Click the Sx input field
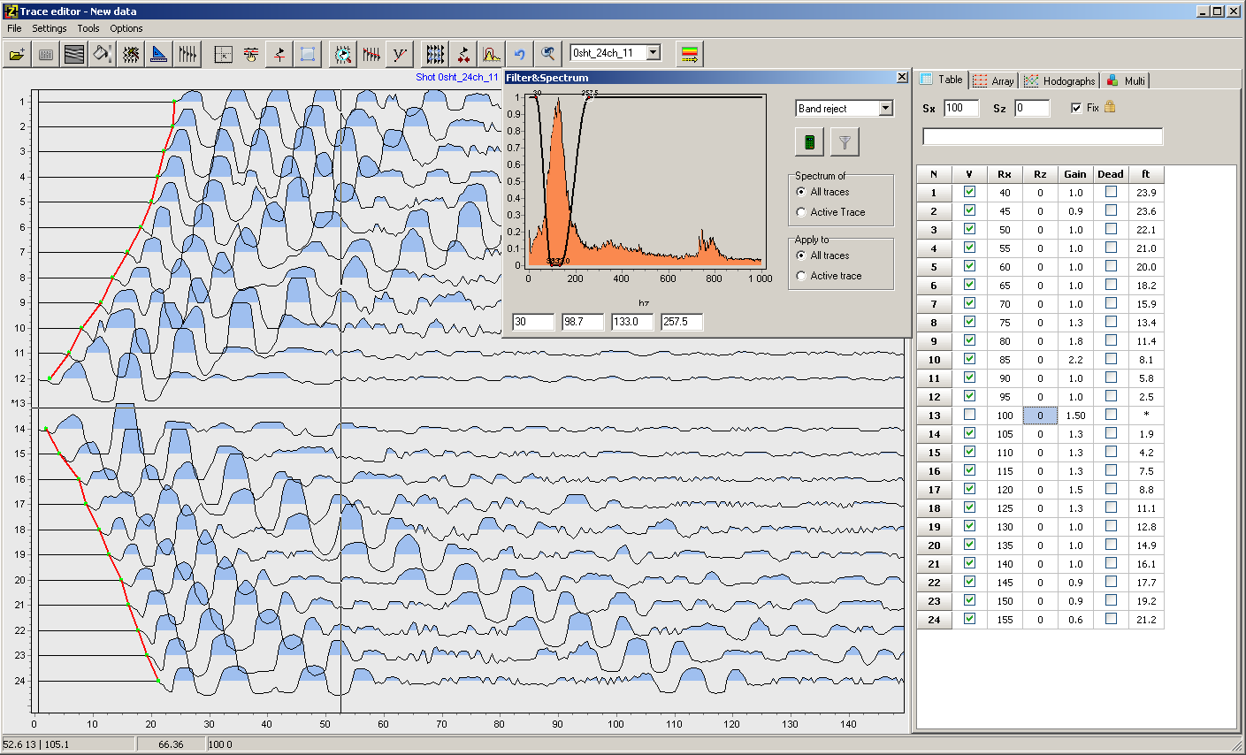Image resolution: width=1246 pixels, height=755 pixels. [x=961, y=108]
